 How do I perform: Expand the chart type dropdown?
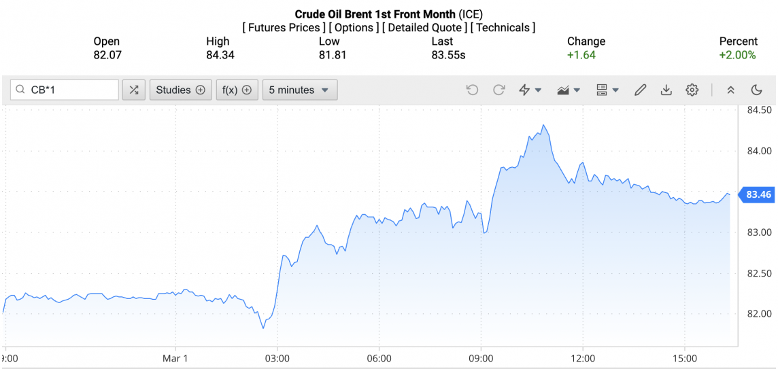tap(568, 90)
